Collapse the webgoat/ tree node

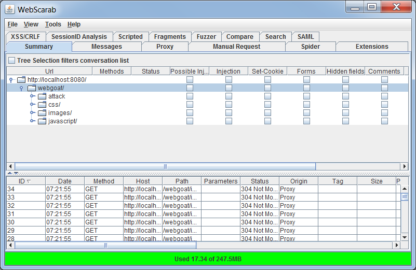pos(21,88)
